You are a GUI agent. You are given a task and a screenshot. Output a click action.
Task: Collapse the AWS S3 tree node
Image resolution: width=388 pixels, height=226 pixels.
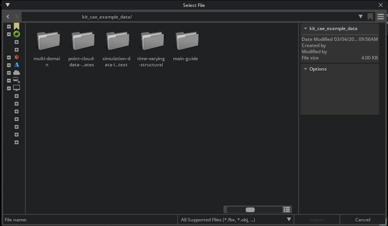coord(9,57)
